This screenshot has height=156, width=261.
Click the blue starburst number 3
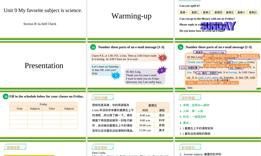(x=116, y=76)
